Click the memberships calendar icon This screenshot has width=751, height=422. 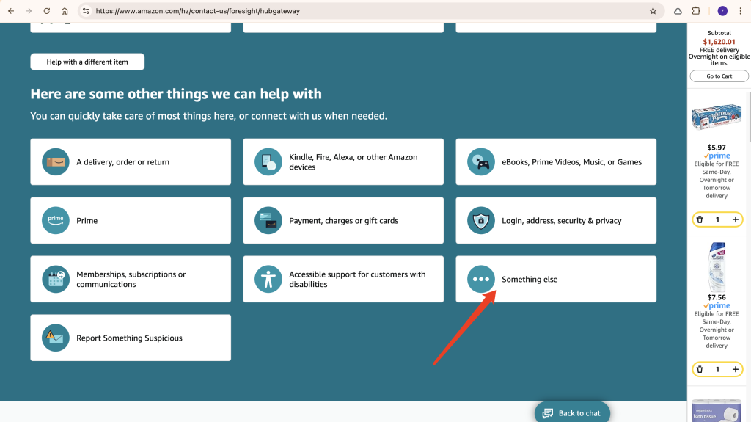[x=56, y=279]
